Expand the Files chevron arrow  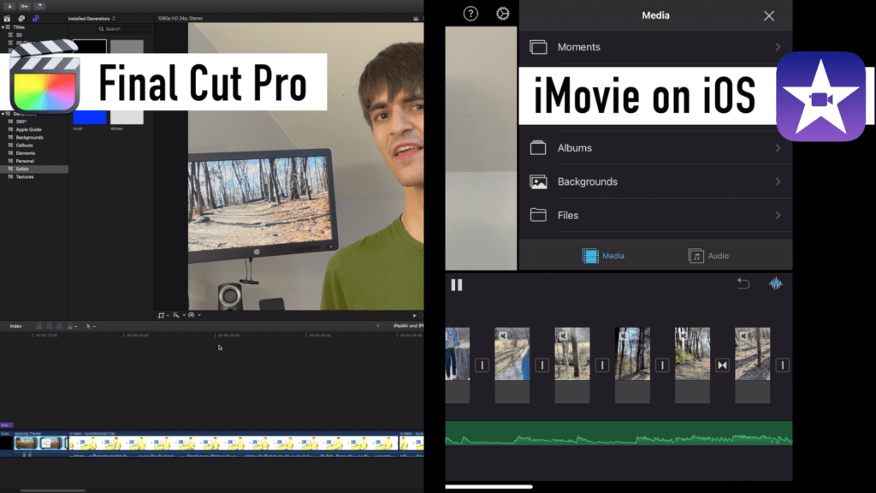[778, 215]
